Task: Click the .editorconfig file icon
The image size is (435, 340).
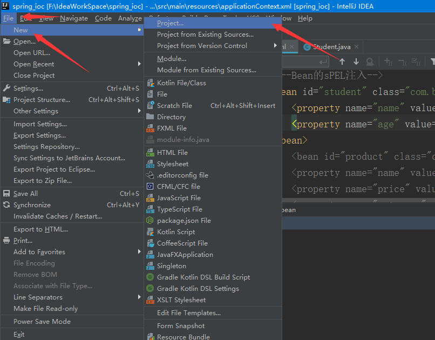Action: [x=150, y=175]
